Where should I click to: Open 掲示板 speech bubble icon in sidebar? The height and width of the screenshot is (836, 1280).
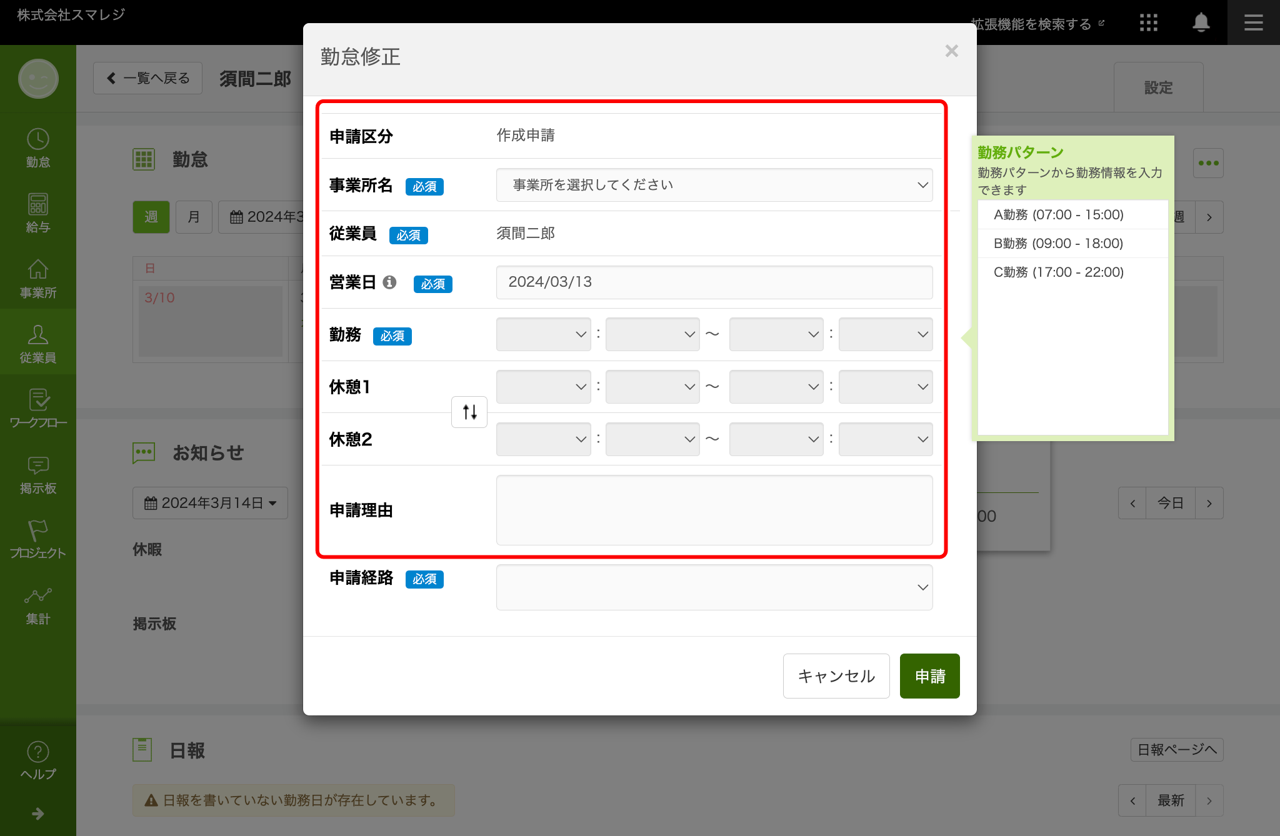[x=37, y=474]
